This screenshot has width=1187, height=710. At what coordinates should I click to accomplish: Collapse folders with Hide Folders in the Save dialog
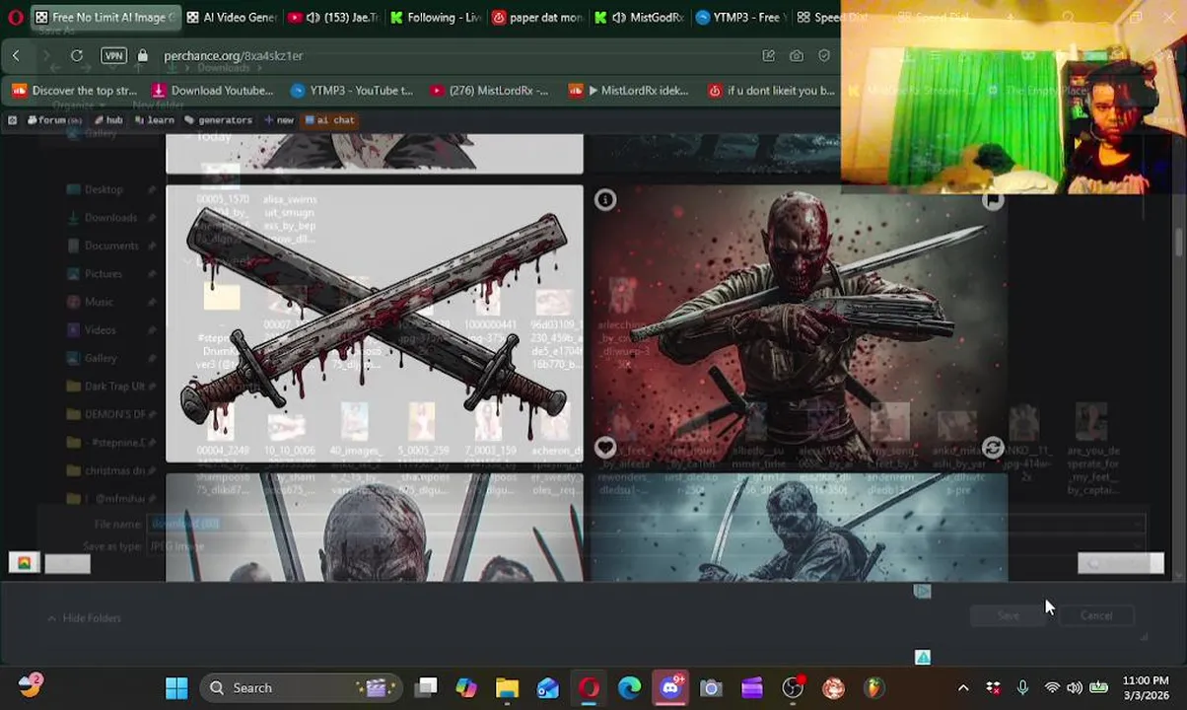pyautogui.click(x=85, y=618)
